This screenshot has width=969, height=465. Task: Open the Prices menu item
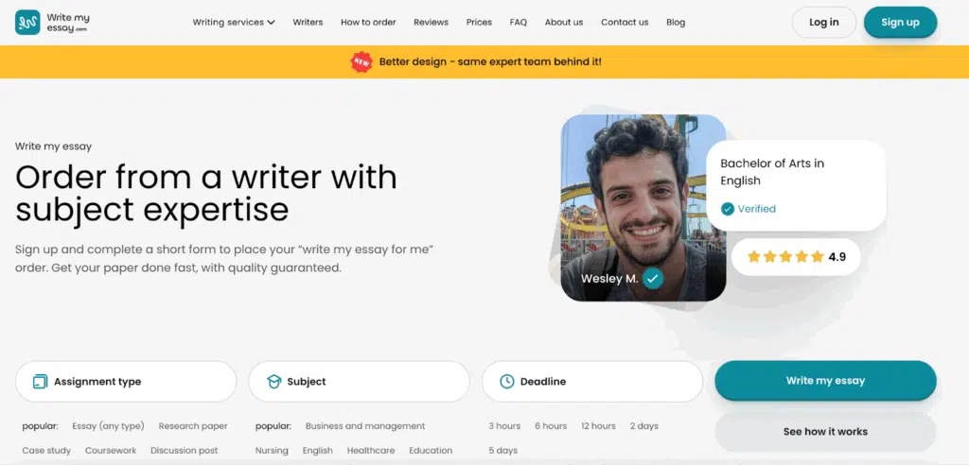(479, 23)
